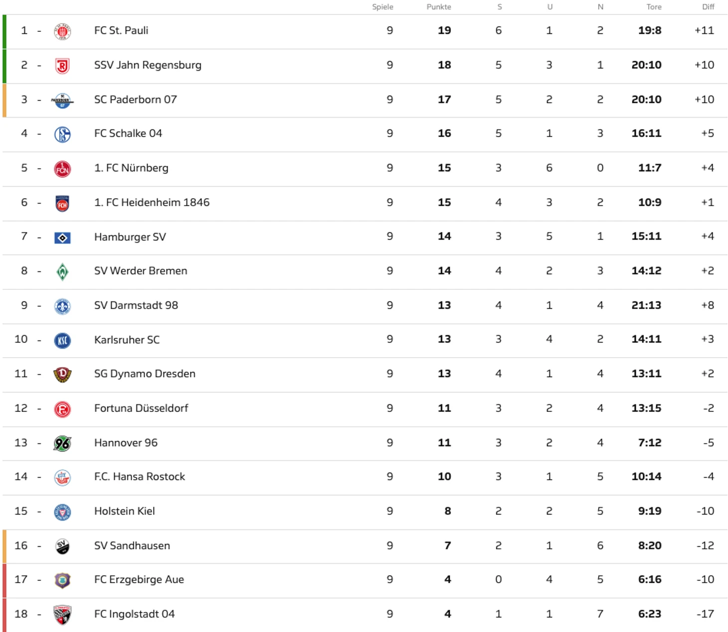Open the SV Darmstadt 98 team name
Image resolution: width=728 pixels, height=632 pixels.
[136, 305]
